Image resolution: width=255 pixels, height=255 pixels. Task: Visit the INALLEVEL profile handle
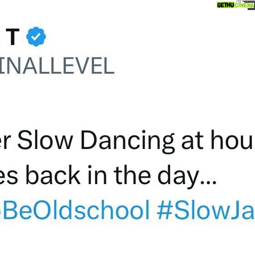(x=57, y=66)
